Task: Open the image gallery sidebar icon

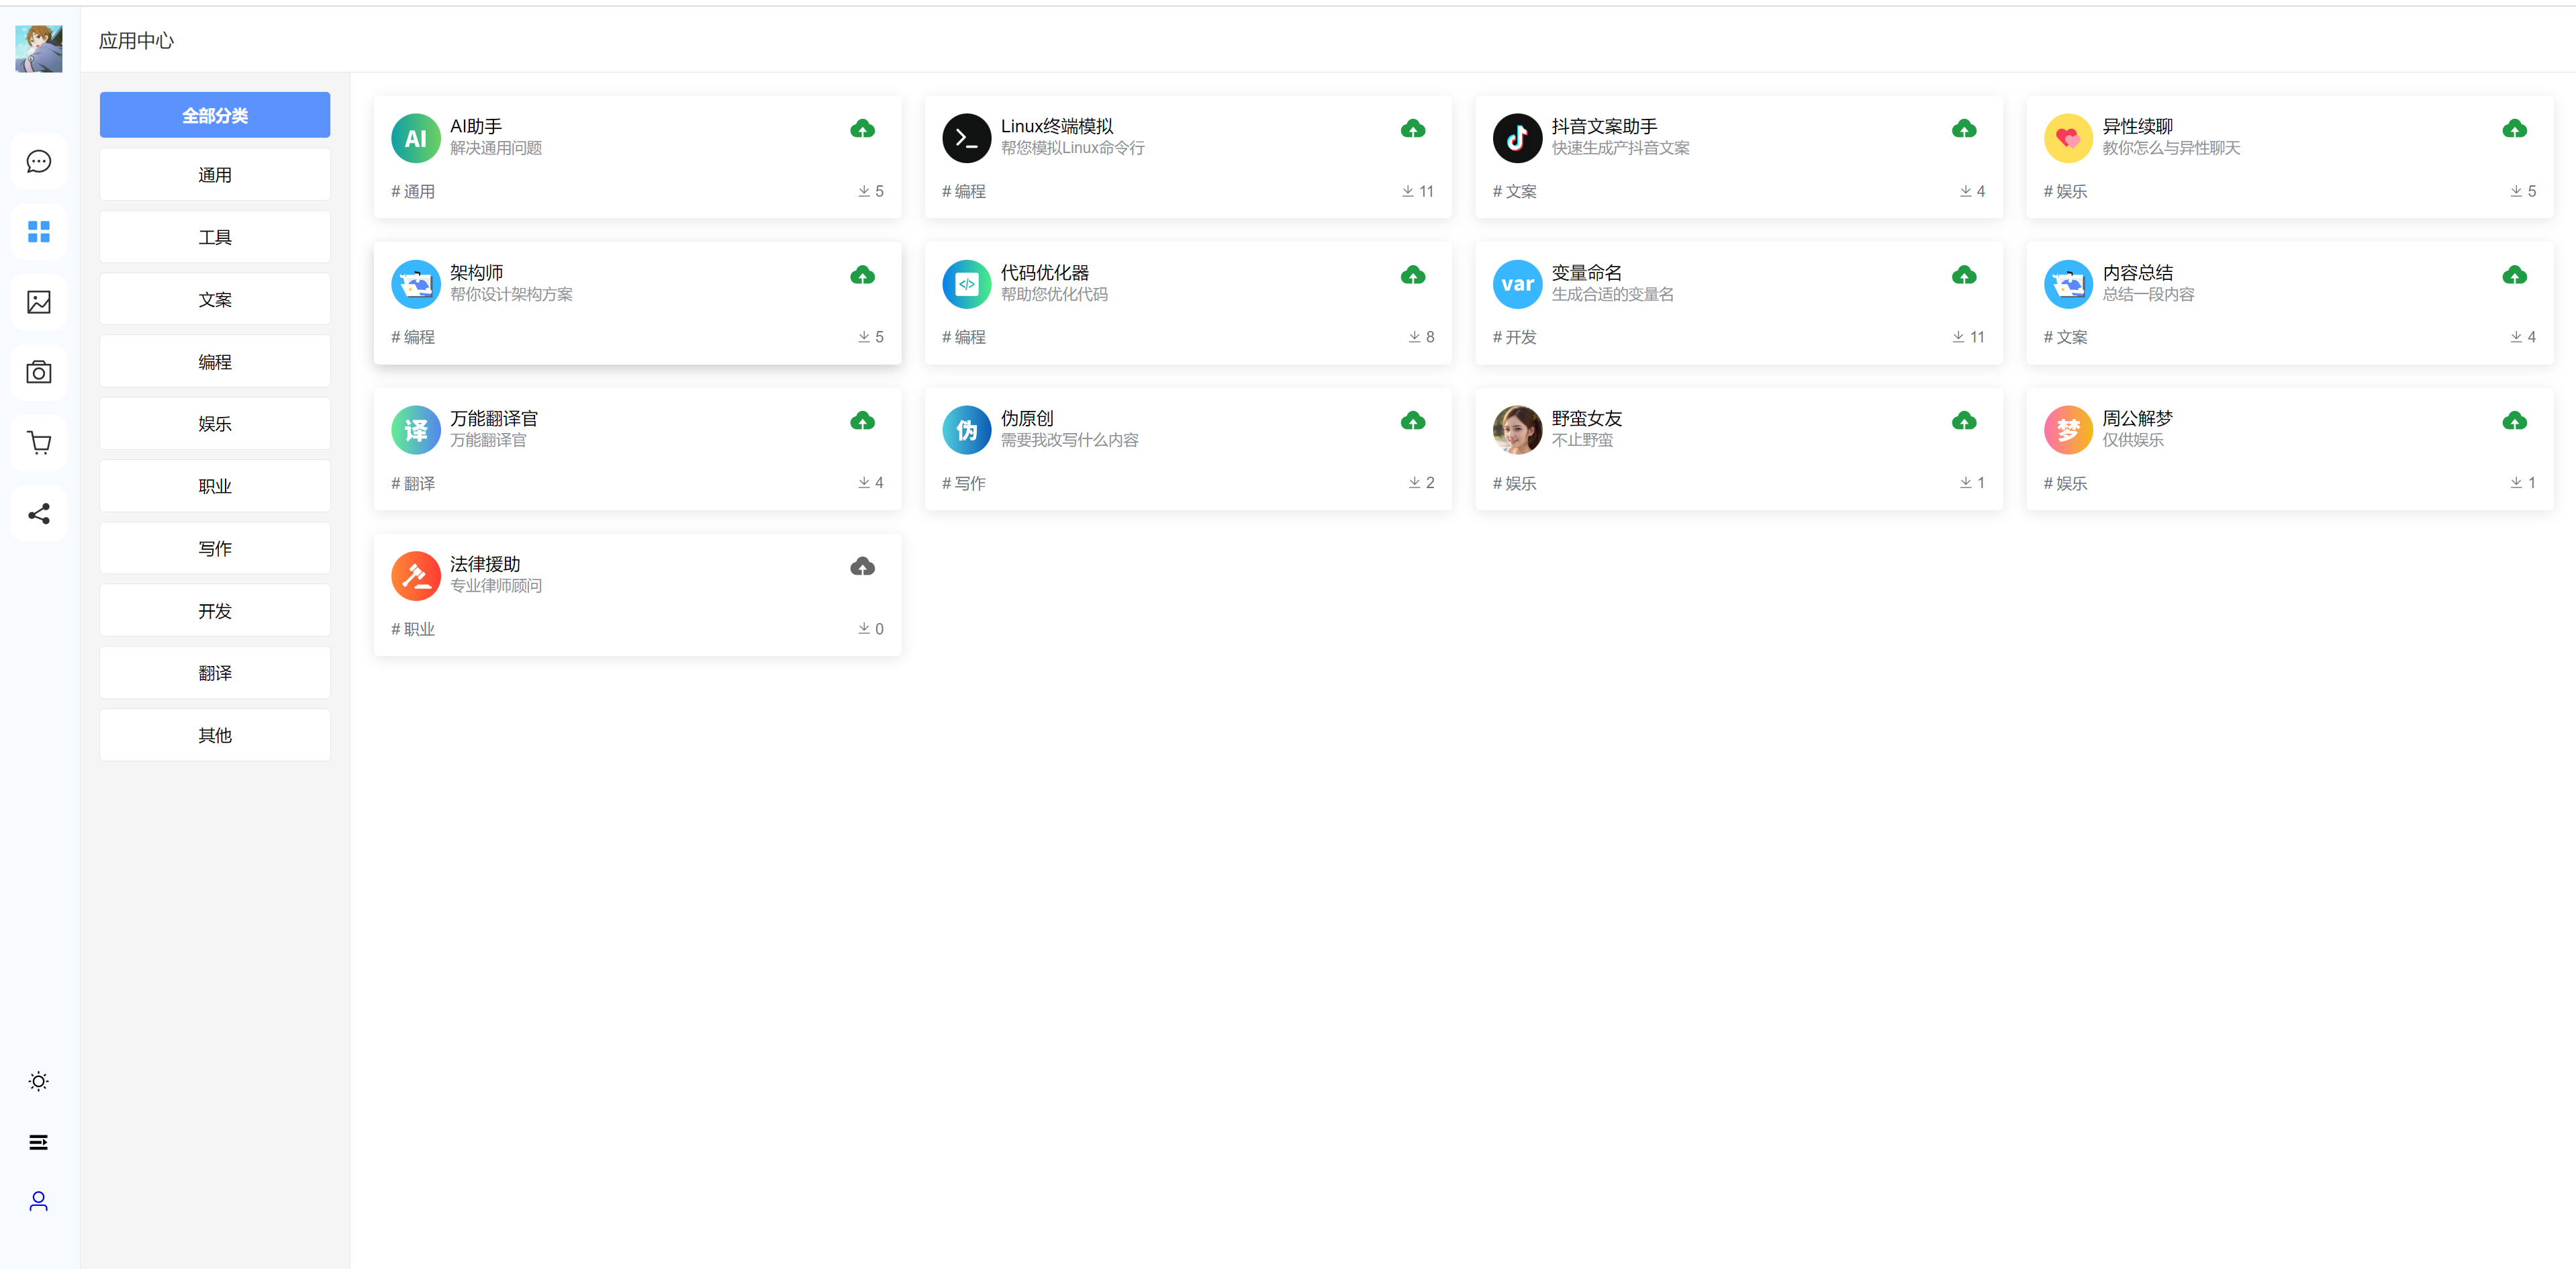Action: coord(39,302)
